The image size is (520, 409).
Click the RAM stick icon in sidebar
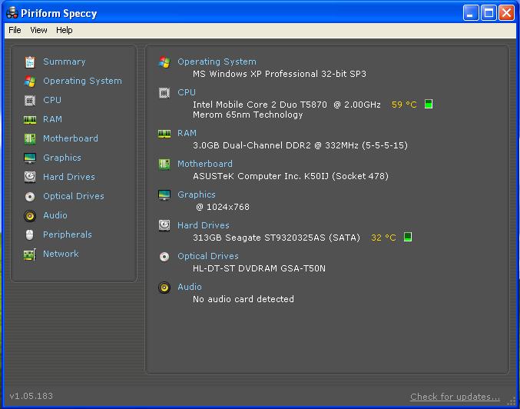30,119
